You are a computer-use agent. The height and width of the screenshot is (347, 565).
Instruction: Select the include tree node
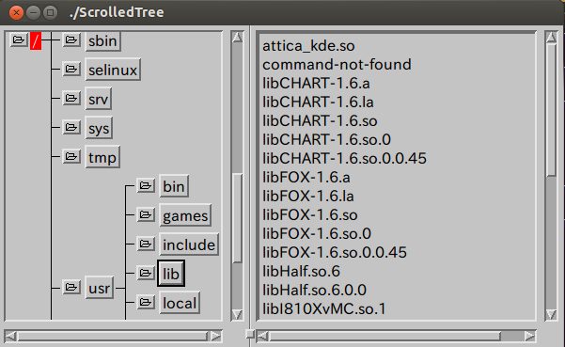pyautogui.click(x=189, y=244)
